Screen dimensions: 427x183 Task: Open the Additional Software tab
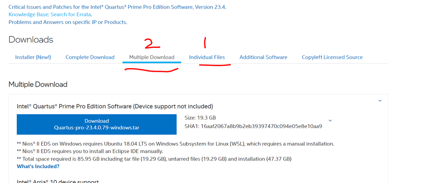[x=263, y=57]
